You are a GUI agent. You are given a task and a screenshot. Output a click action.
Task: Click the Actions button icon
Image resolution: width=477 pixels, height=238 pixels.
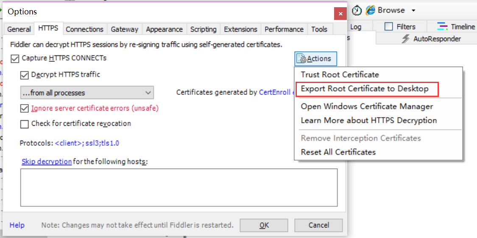302,59
